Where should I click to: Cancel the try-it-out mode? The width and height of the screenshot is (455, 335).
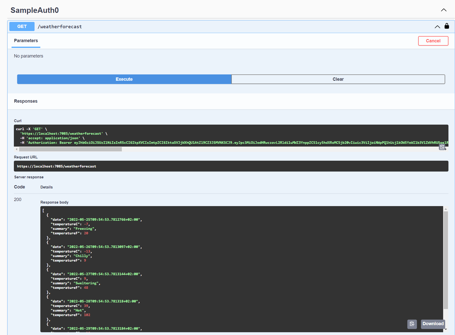pos(433,41)
